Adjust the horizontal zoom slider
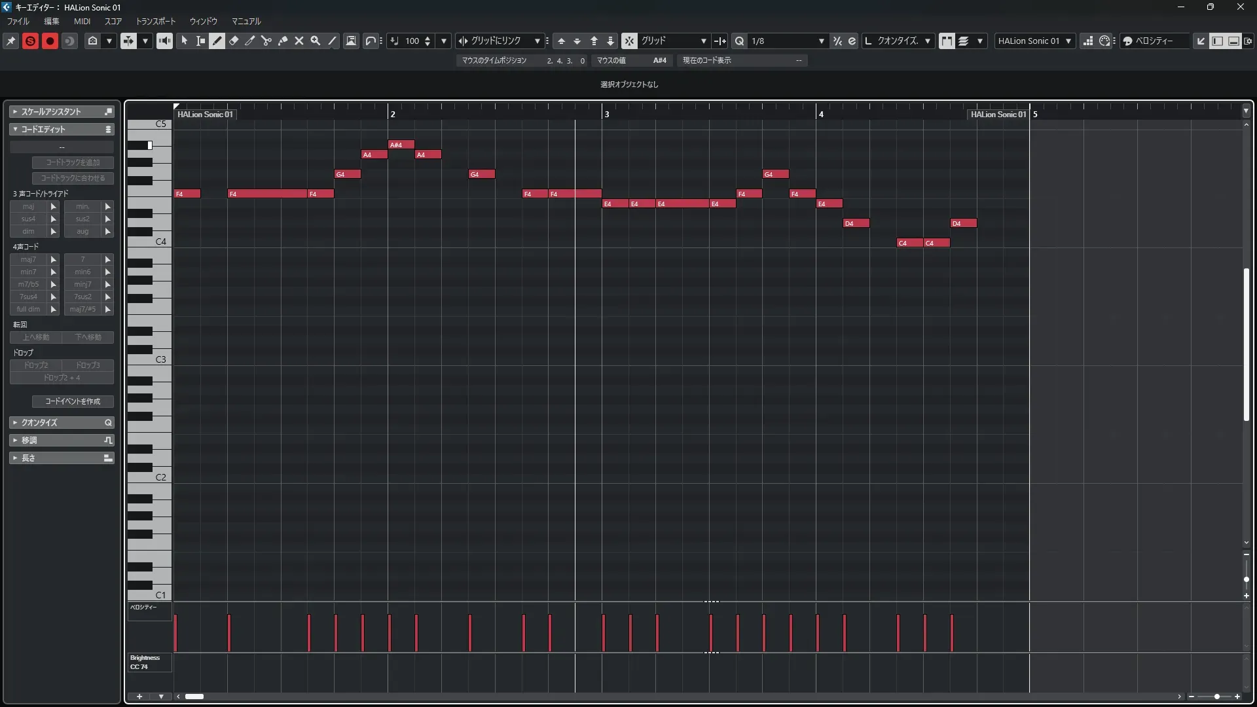This screenshot has width=1257, height=707. pyautogui.click(x=1216, y=697)
